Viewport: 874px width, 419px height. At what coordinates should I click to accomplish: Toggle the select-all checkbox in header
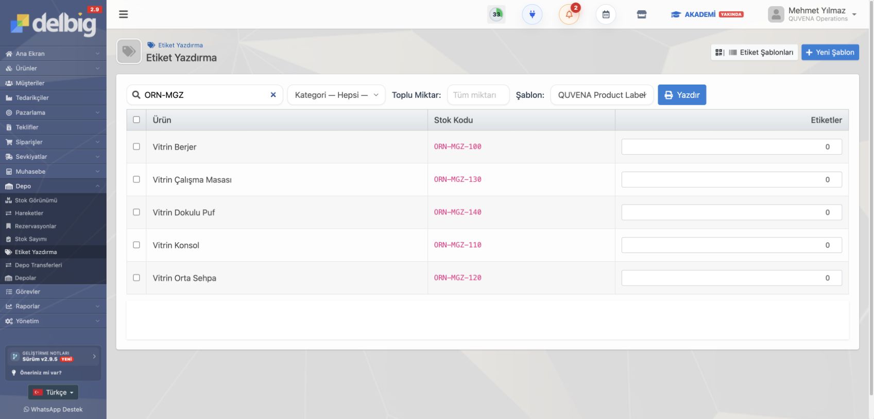click(x=136, y=120)
